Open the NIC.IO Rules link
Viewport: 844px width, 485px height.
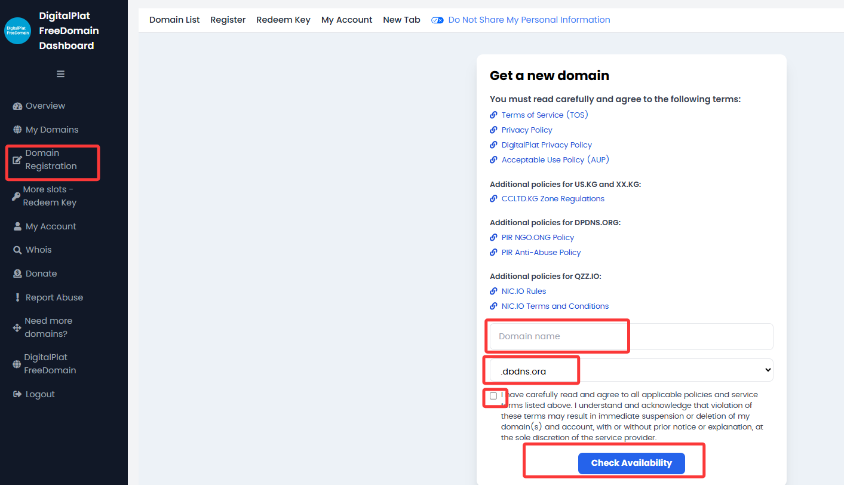coord(524,291)
